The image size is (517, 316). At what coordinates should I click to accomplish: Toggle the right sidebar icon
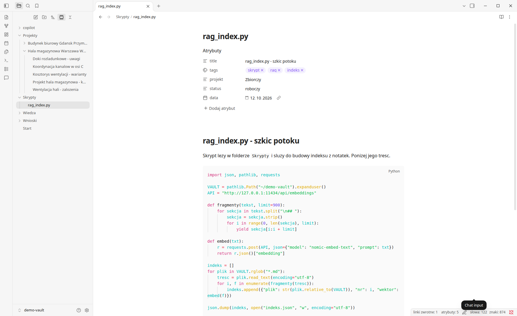[472, 6]
